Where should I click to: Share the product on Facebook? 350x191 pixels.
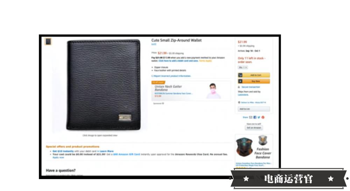[x=255, y=118]
